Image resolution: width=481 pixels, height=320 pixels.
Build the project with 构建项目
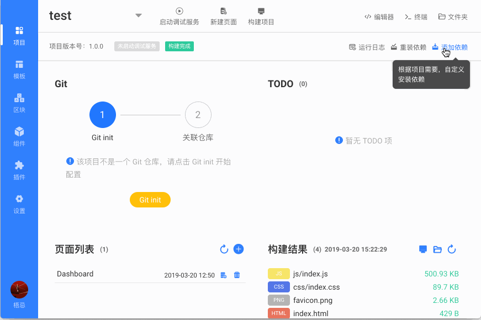[261, 17]
